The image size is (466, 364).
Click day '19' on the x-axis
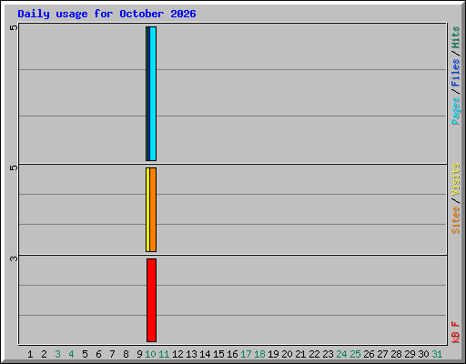tap(273, 354)
